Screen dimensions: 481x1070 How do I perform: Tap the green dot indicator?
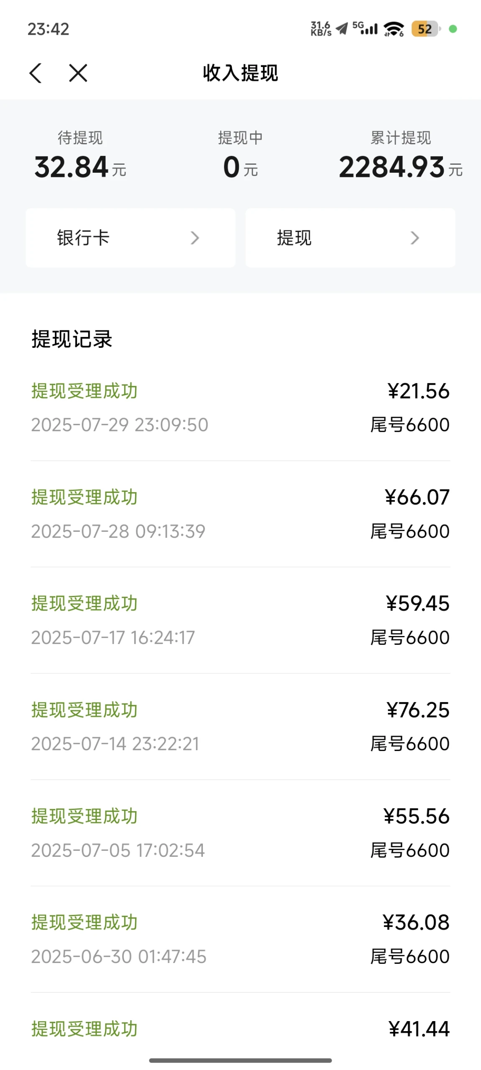pos(453,29)
